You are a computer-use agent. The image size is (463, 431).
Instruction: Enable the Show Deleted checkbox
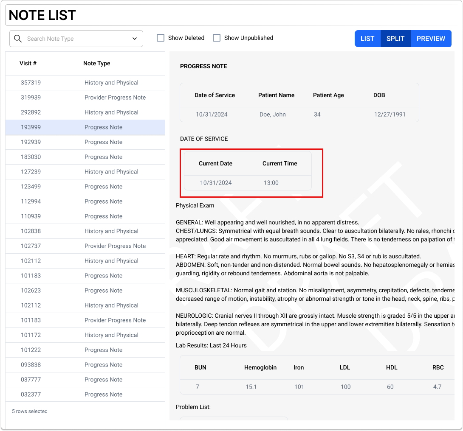(161, 38)
